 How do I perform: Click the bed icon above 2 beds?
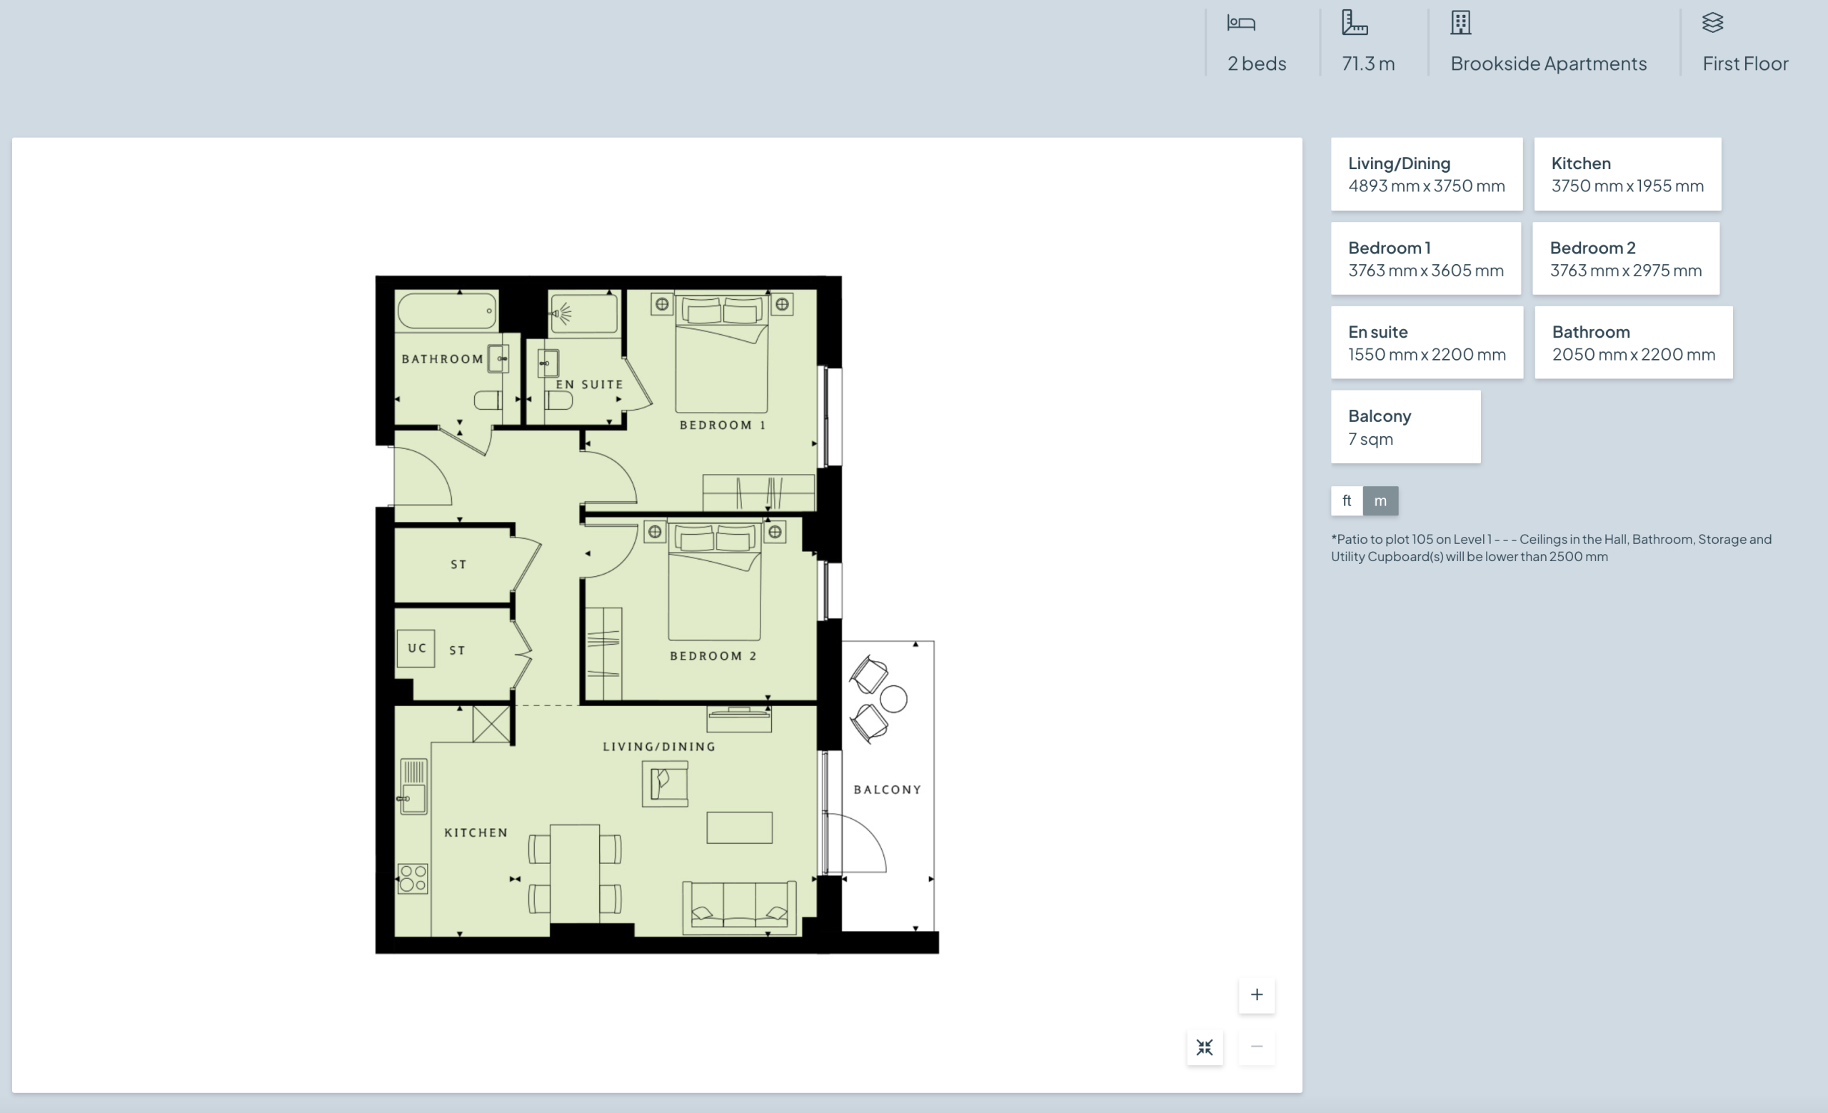(1240, 23)
